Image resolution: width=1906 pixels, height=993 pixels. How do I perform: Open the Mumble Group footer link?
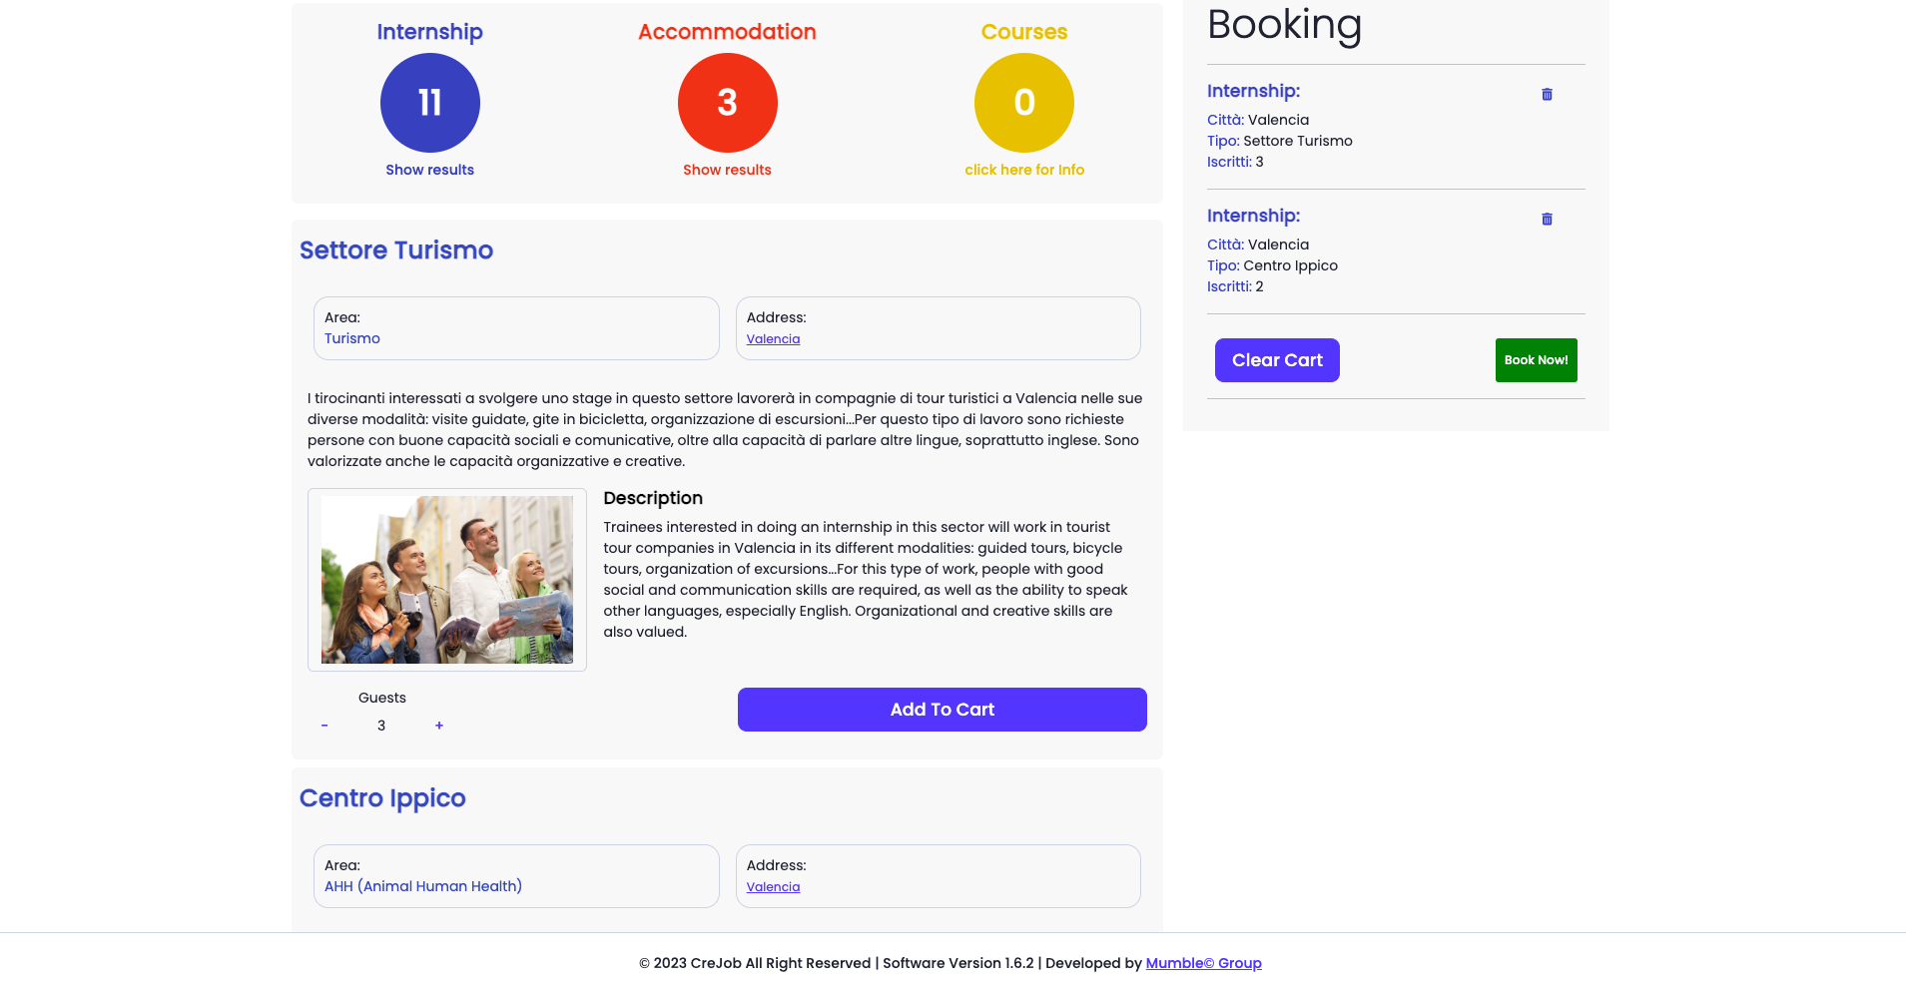(1203, 963)
